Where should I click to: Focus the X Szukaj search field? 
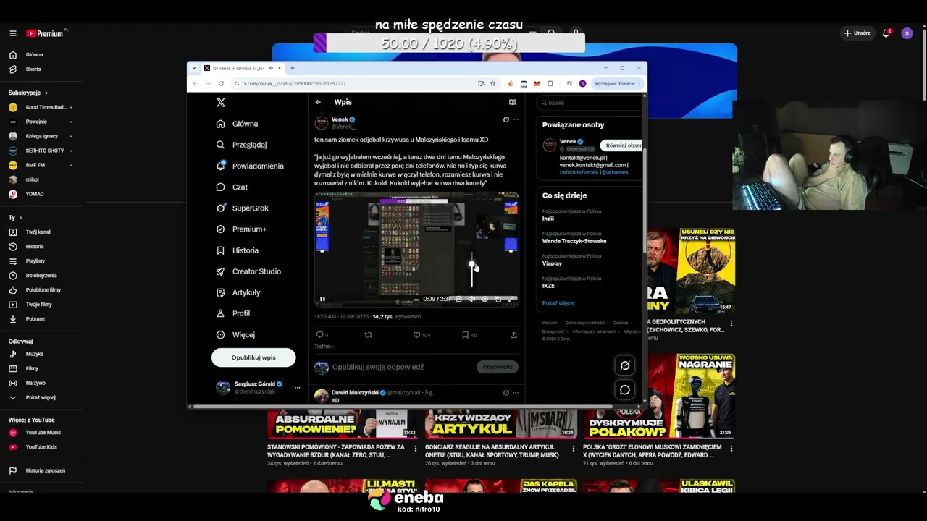(590, 103)
